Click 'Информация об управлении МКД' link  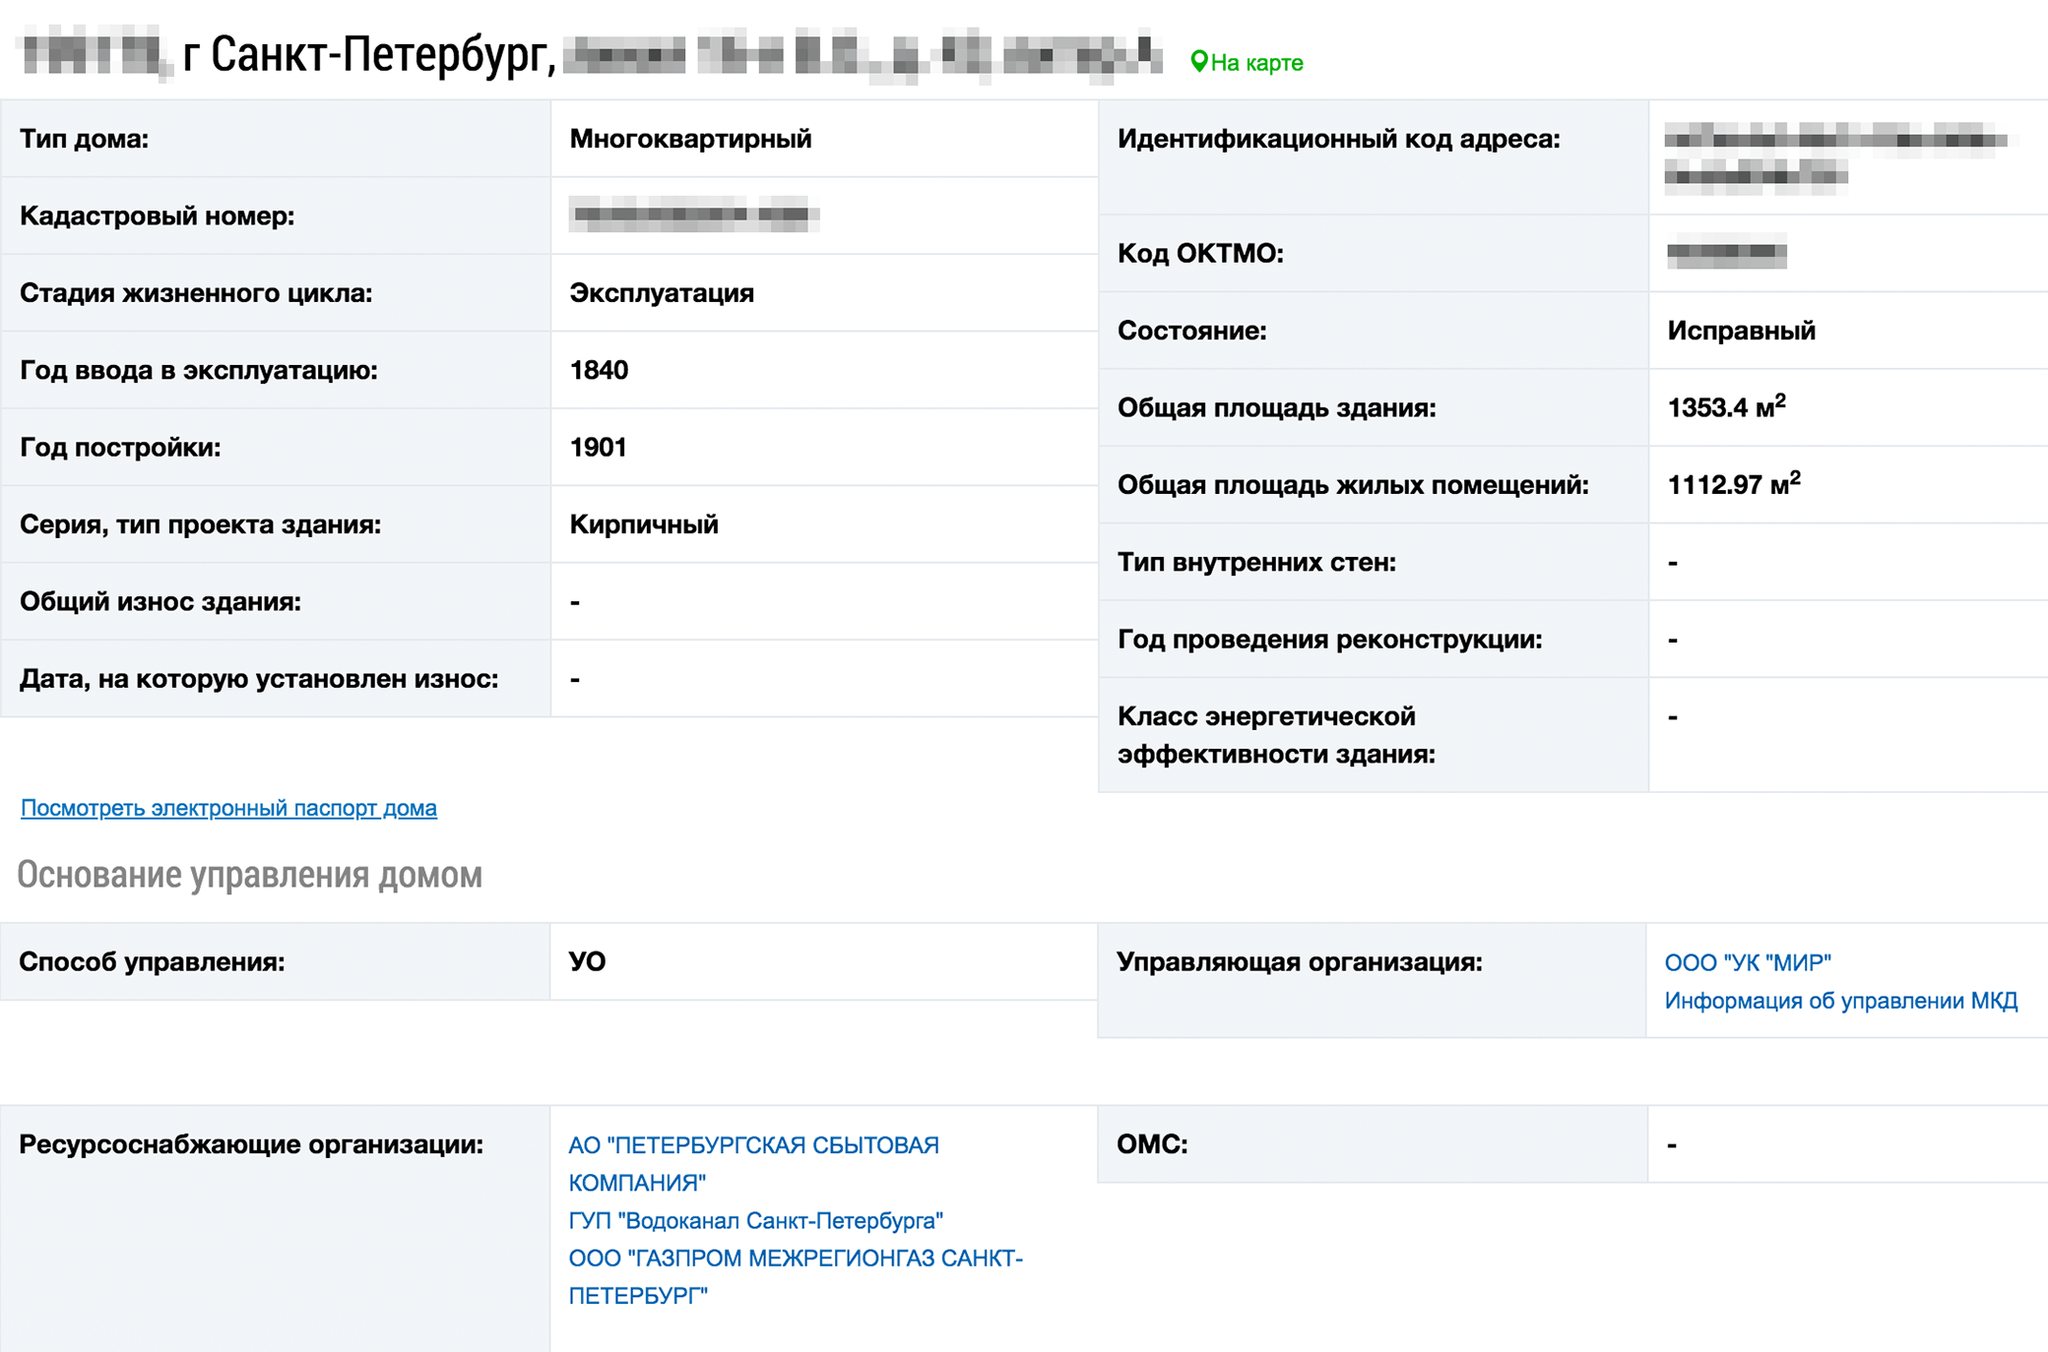(x=1840, y=1001)
